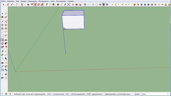Activate Section Plane tool in left toolbar
The height and width of the screenshot is (96, 171).
(6, 78)
